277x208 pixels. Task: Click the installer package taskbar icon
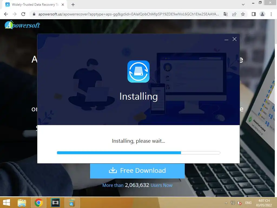click(72, 203)
